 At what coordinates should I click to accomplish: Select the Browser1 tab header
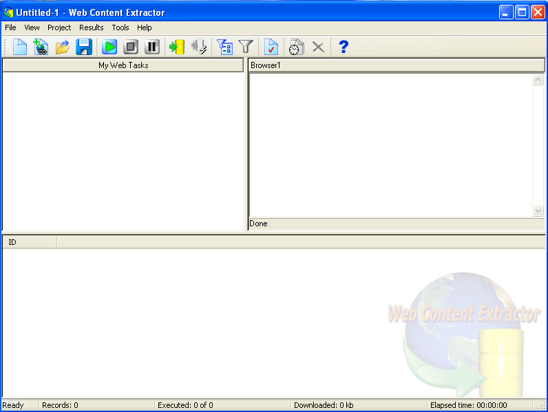[397, 65]
